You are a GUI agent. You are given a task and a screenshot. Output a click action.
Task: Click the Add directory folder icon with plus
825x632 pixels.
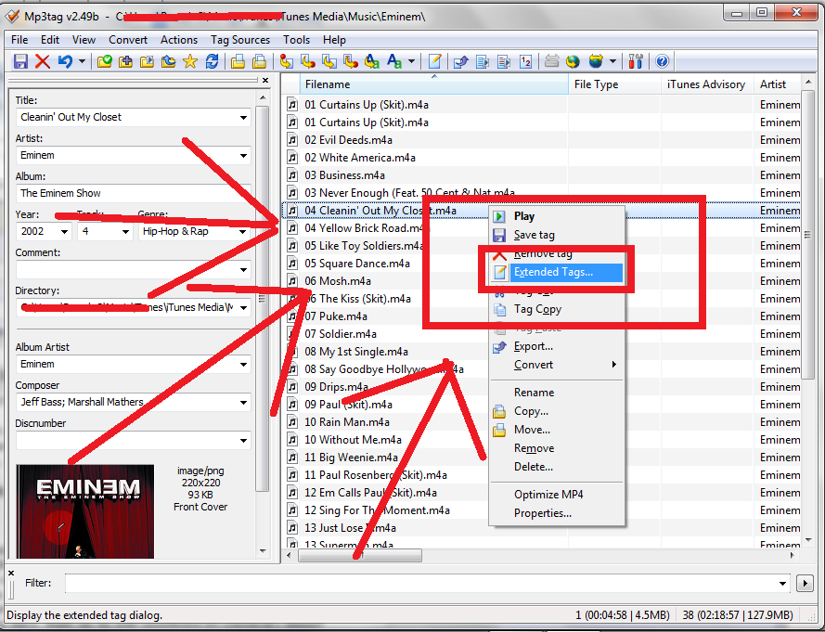(125, 61)
